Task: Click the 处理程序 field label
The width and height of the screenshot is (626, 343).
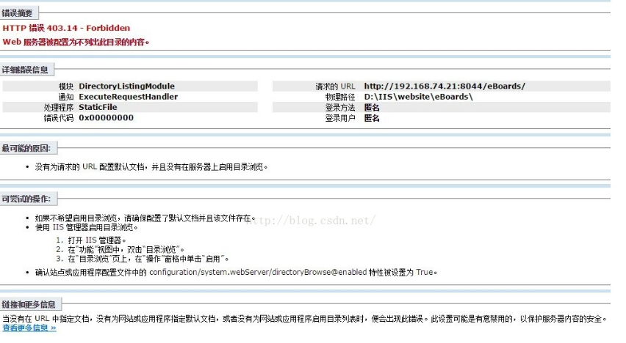Action: (x=59, y=107)
